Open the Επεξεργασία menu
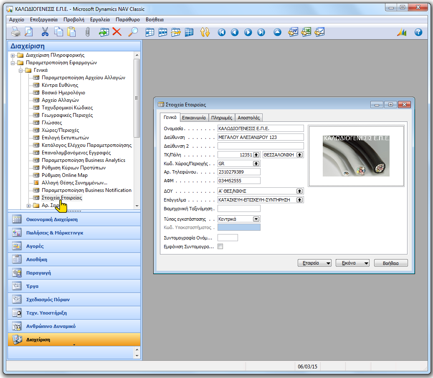This screenshot has width=433, height=378. 43,20
